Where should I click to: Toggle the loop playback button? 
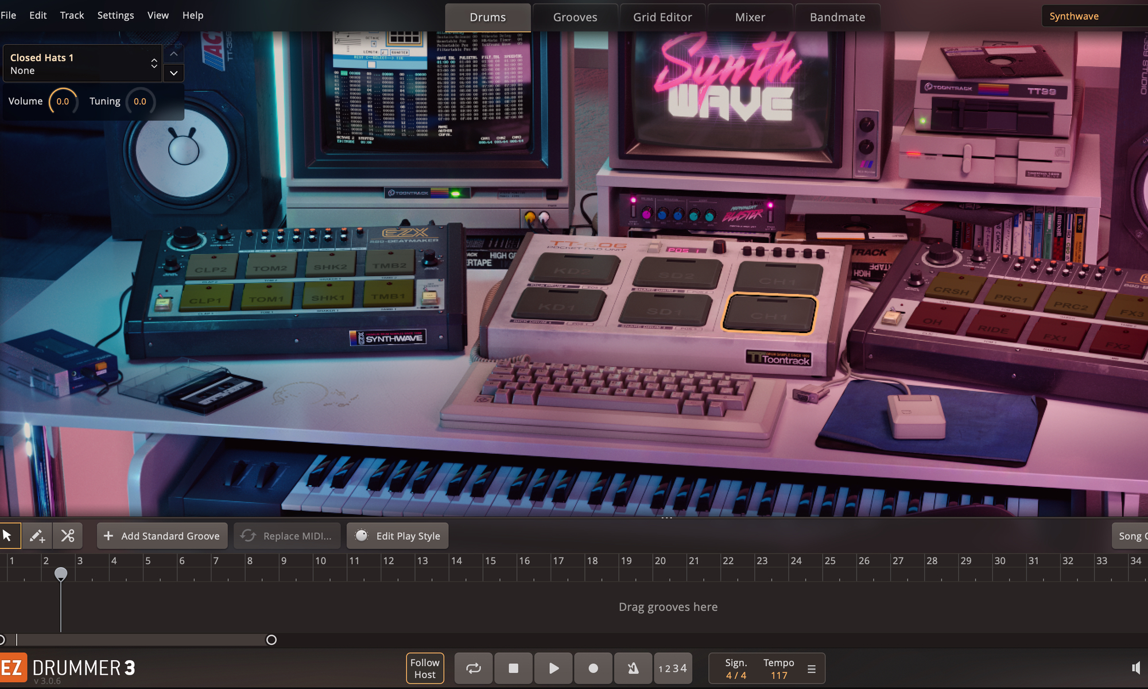[x=474, y=668]
